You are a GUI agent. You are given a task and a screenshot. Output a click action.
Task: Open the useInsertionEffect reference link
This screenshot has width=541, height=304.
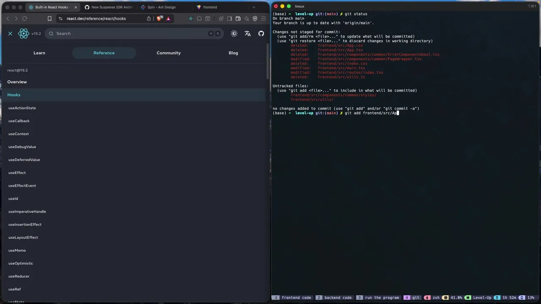pos(25,225)
